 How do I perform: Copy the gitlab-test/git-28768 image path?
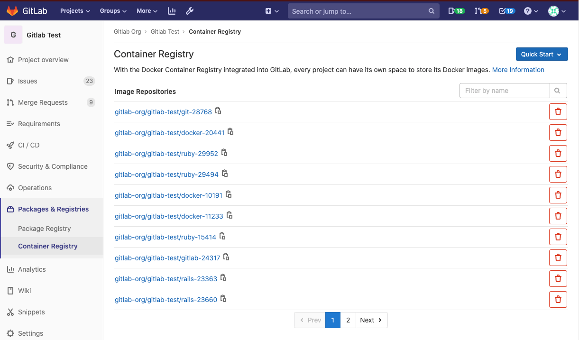(218, 110)
